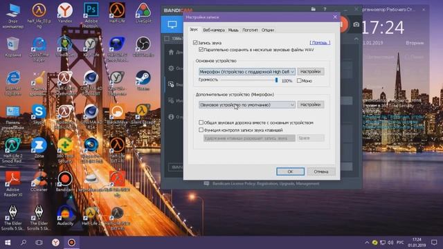Click the Отмена button
Image resolution: width=443 pixels, height=249 pixels.
(x=321, y=172)
